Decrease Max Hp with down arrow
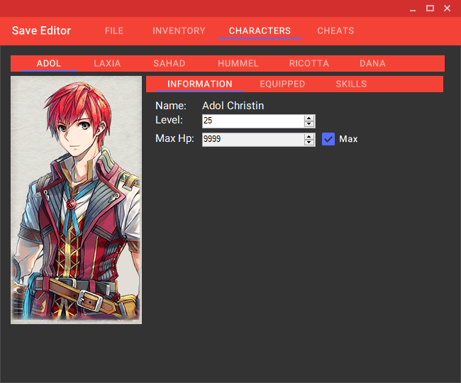The height and width of the screenshot is (383, 461). click(309, 143)
